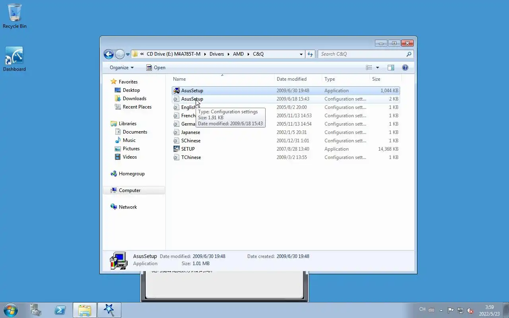
Task: Select the AsusSetup configuration settings file
Action: coord(286,99)
